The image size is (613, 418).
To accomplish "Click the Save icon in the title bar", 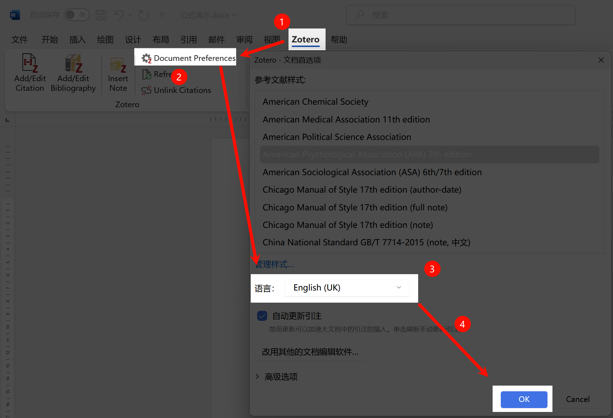I will tap(101, 15).
